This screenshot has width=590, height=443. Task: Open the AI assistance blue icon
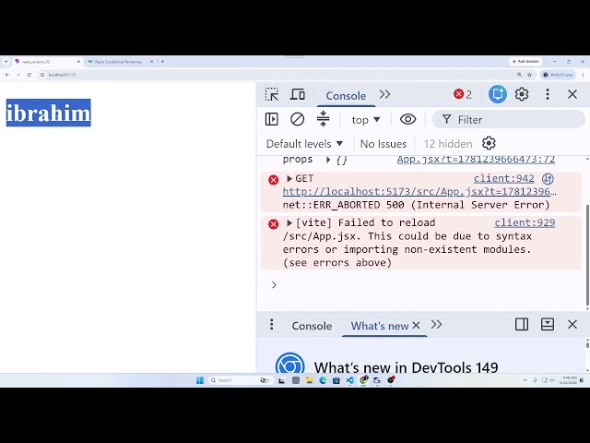coord(497,94)
